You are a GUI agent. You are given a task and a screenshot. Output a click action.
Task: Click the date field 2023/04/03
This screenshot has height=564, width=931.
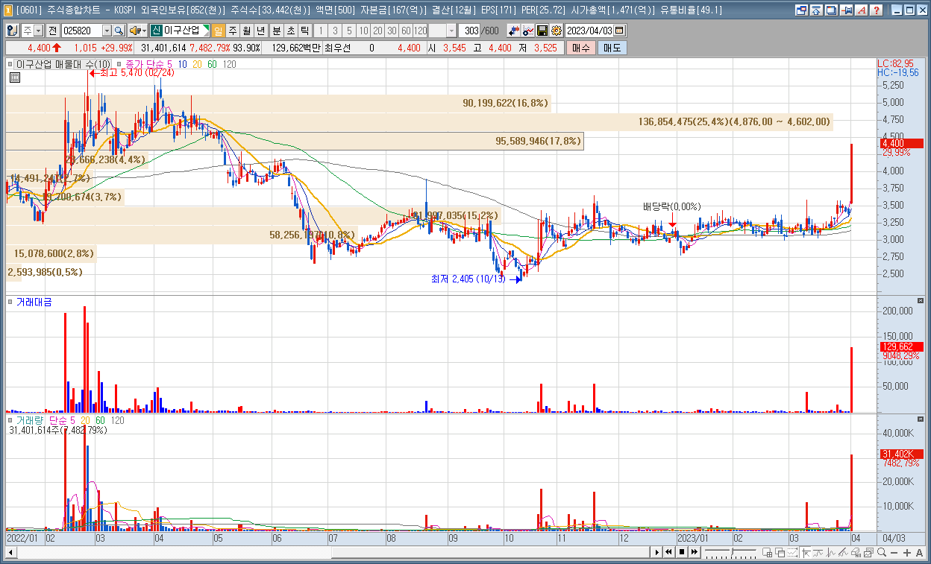pyautogui.click(x=589, y=31)
